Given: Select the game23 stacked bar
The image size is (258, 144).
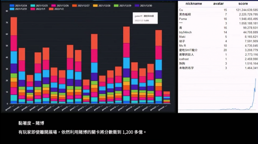Looking at the screenshot, I should [x=159, y=67].
